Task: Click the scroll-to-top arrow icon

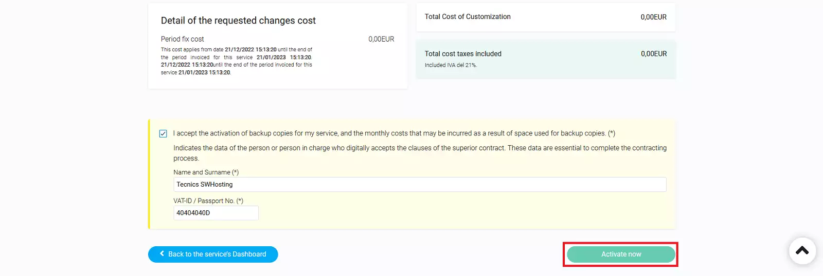Action: (x=802, y=250)
